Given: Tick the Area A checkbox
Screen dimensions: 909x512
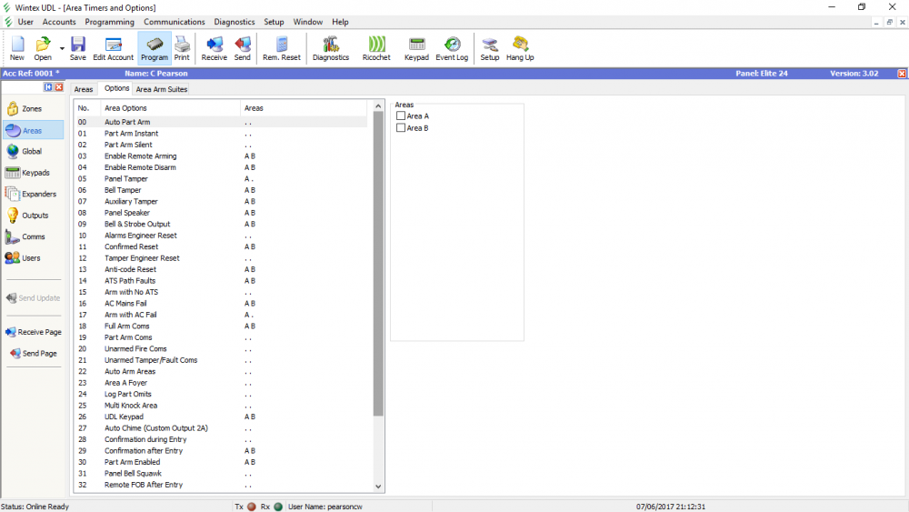Looking at the screenshot, I should click(x=401, y=116).
